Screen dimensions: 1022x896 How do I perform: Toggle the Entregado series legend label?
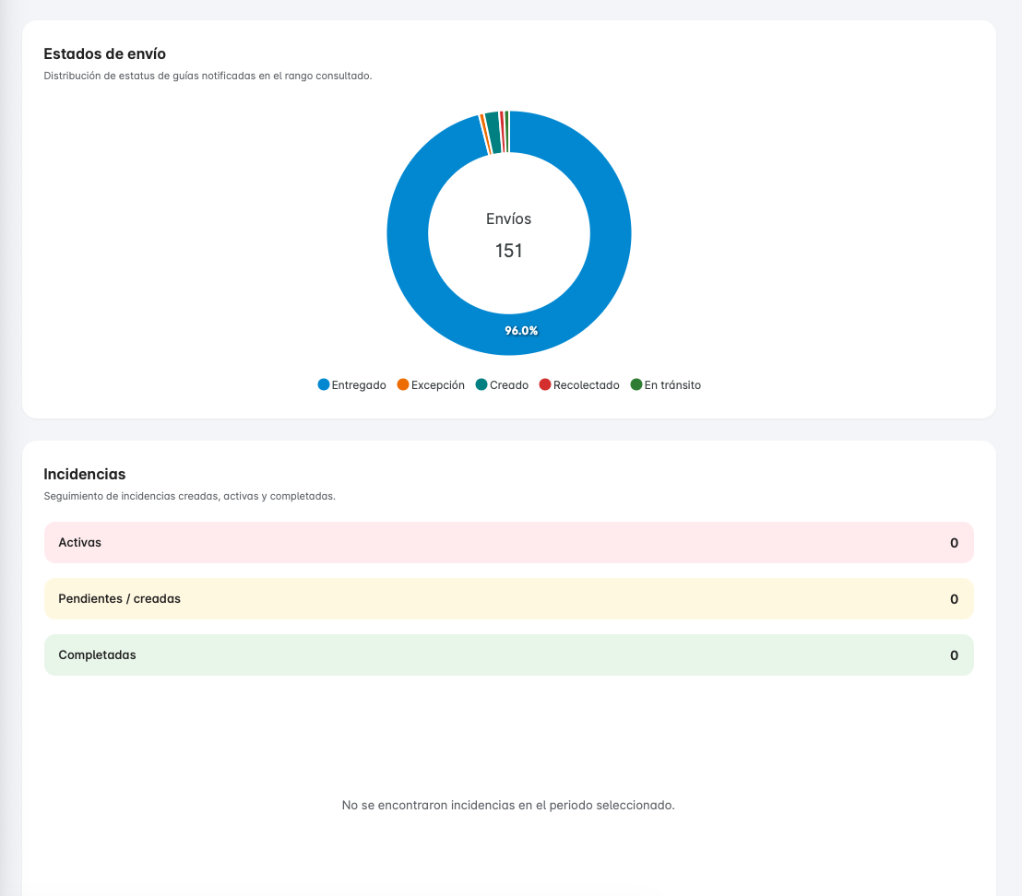click(358, 385)
